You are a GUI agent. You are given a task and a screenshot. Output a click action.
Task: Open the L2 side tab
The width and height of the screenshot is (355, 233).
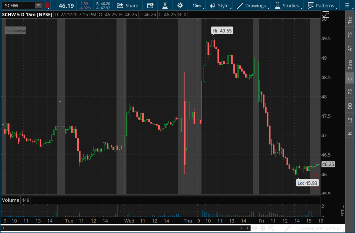pyautogui.click(x=350, y=120)
